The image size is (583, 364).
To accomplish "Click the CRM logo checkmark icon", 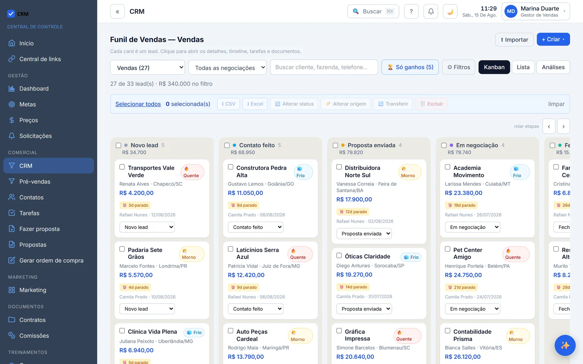I will 11,14.
